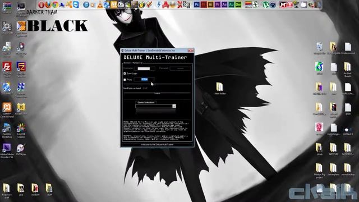Launch Firefox from the top dock

point(48,4)
